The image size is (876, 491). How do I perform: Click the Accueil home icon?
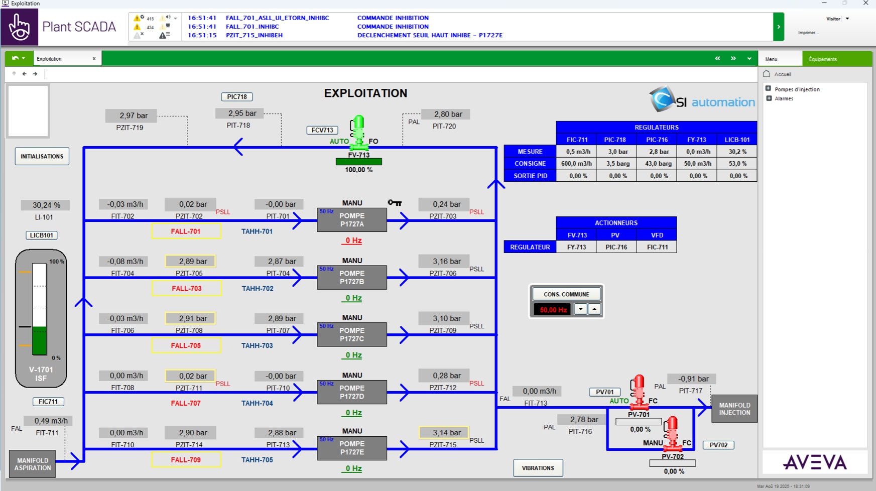coord(767,74)
